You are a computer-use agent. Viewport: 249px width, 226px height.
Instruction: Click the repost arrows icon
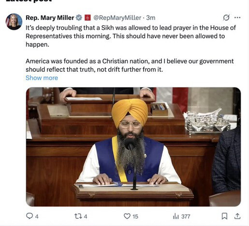[x=78, y=216]
